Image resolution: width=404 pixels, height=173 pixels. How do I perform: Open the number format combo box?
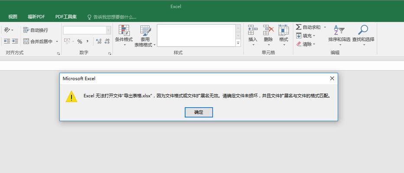[87, 30]
